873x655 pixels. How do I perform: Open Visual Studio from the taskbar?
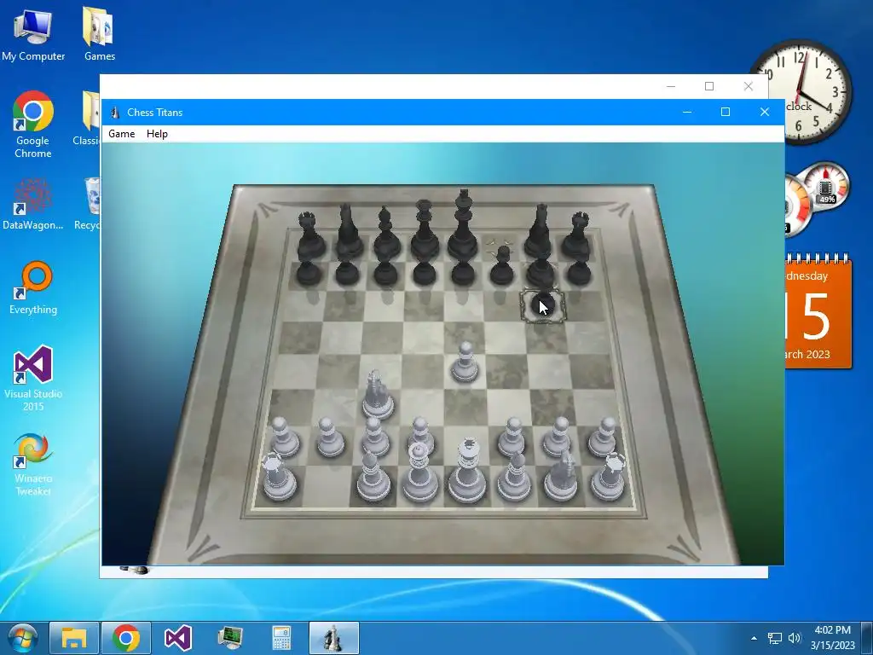(x=178, y=638)
